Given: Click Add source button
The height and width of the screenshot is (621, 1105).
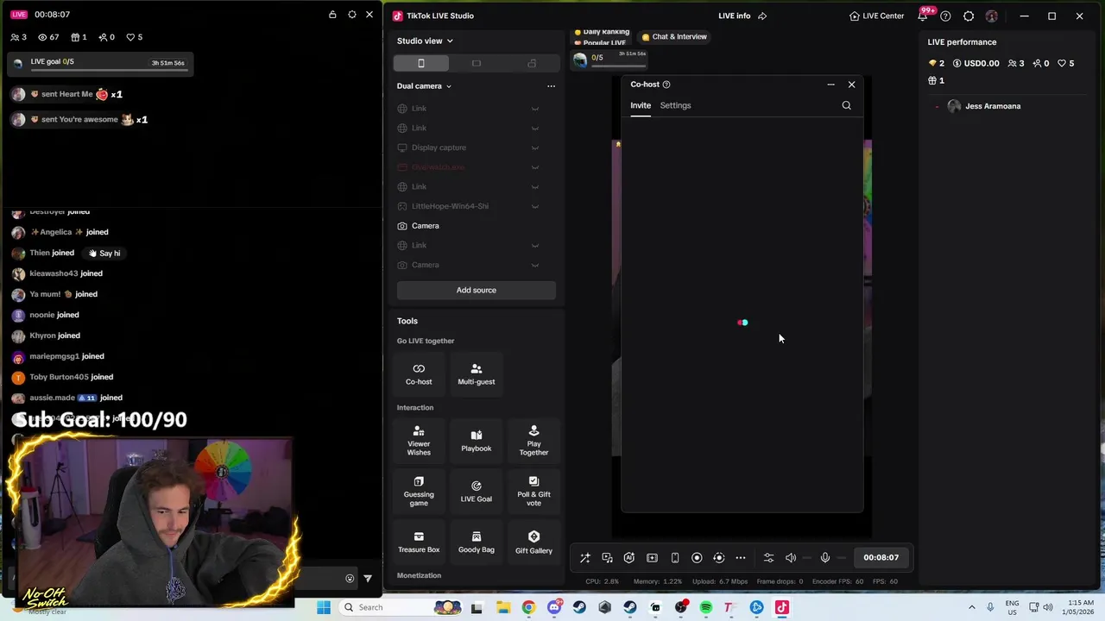Looking at the screenshot, I should click(476, 290).
